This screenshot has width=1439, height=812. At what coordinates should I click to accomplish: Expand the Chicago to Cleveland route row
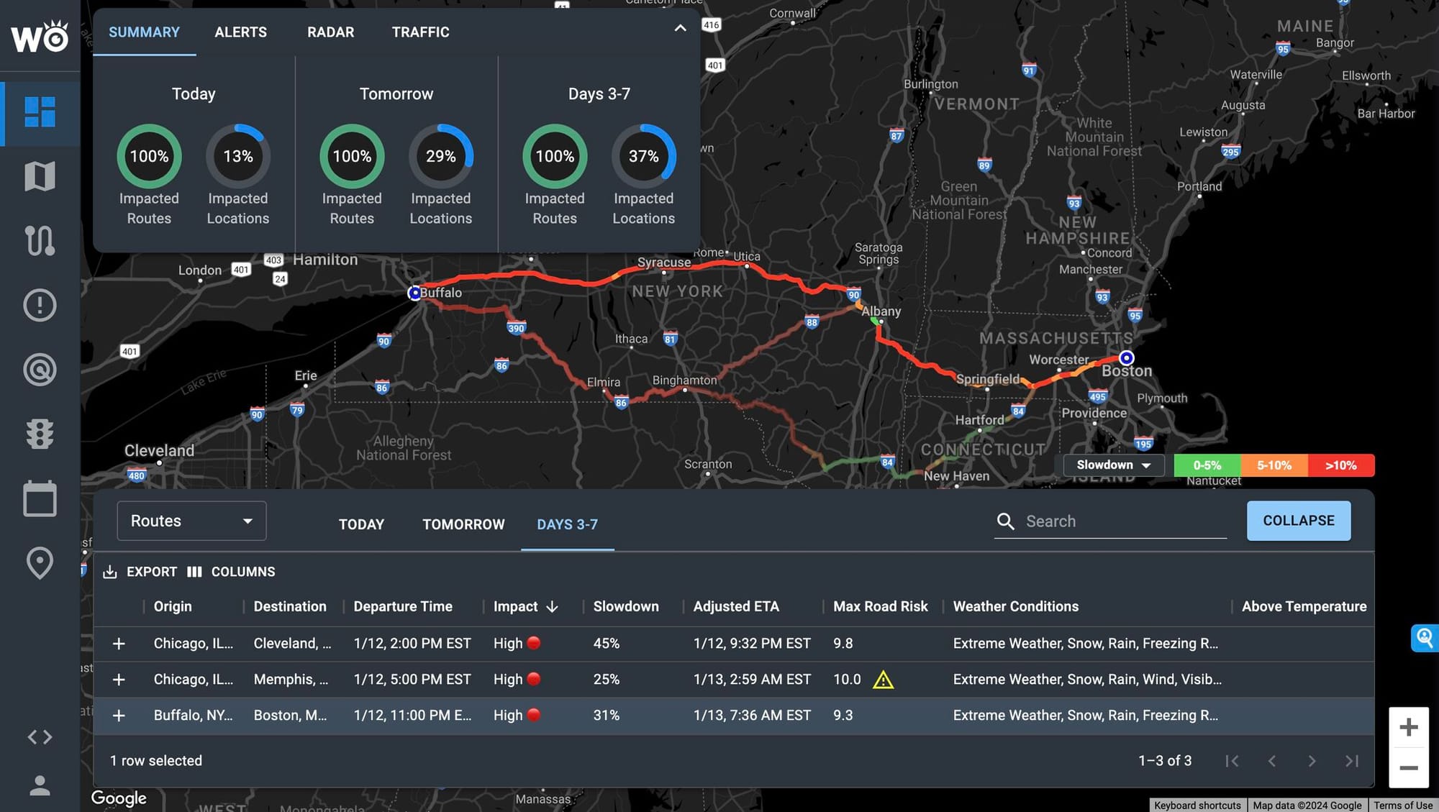tap(119, 644)
